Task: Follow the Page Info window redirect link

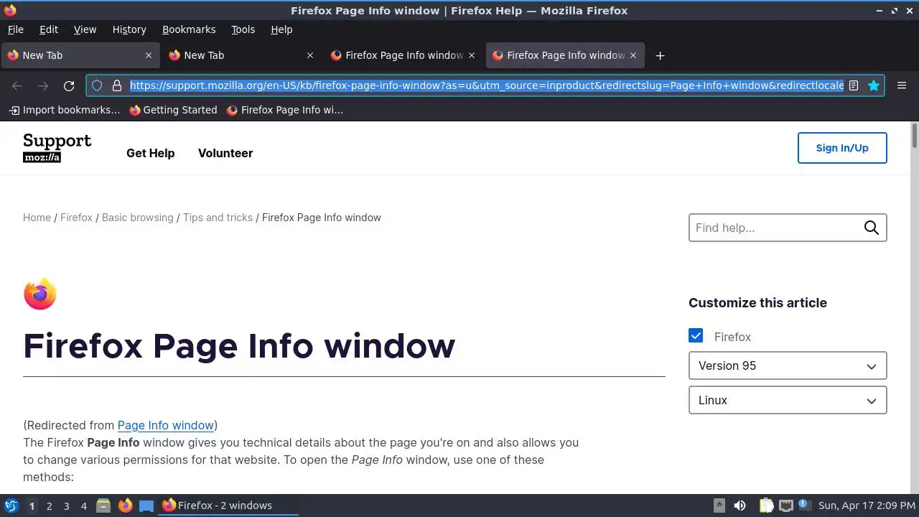Action: click(x=166, y=425)
